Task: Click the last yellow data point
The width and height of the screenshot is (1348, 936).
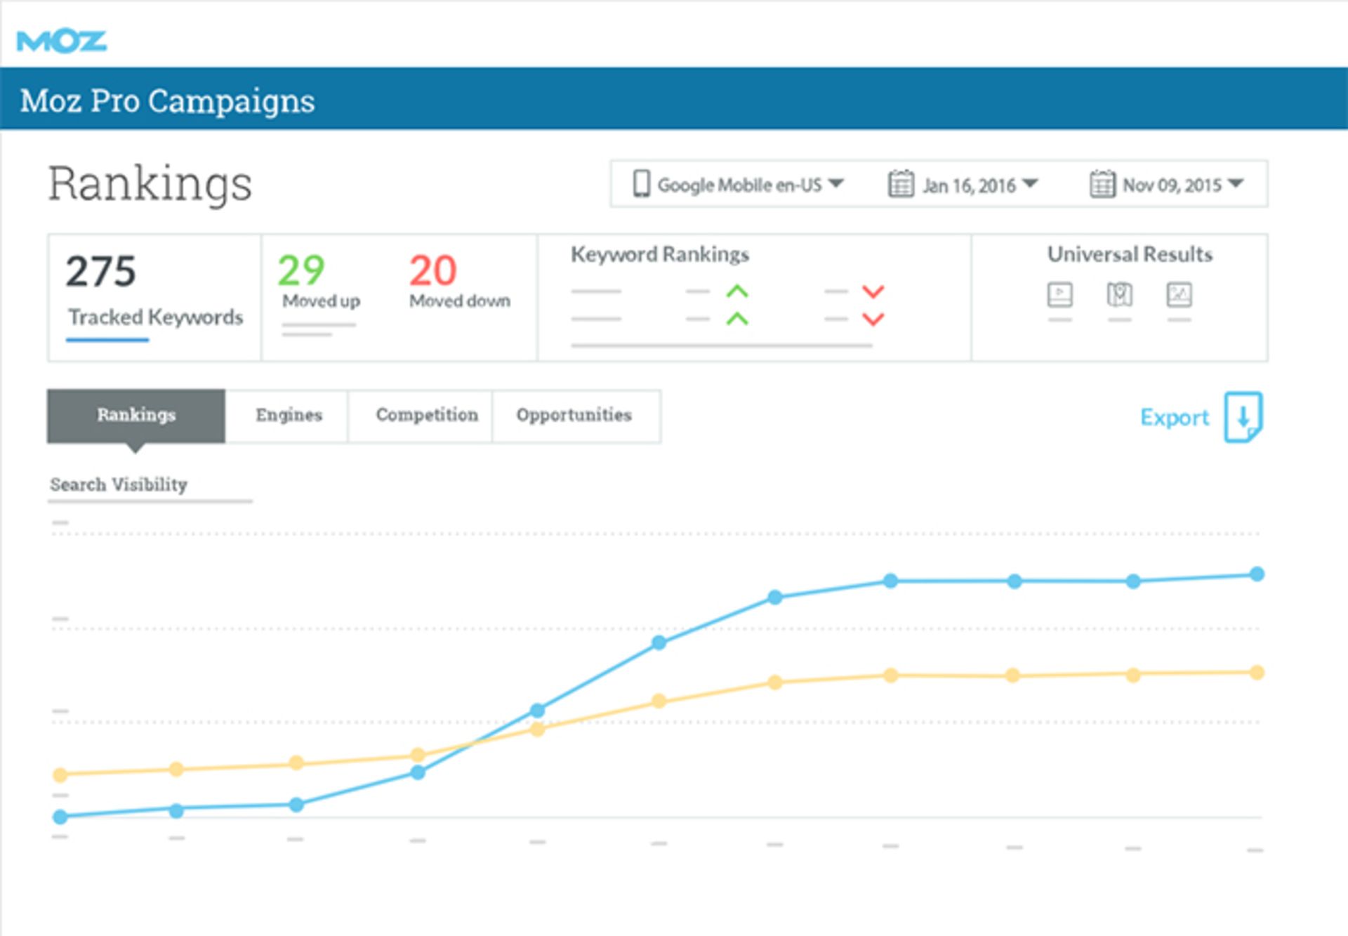Action: (x=1257, y=673)
